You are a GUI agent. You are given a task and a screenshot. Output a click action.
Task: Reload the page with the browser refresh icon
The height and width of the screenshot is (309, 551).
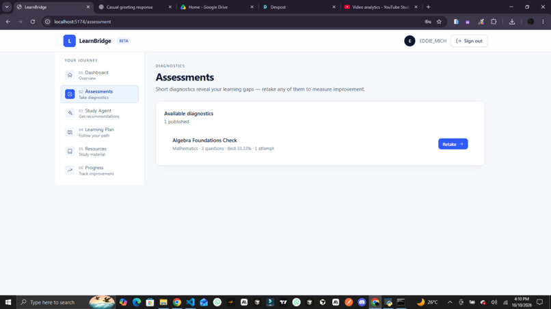(33, 22)
